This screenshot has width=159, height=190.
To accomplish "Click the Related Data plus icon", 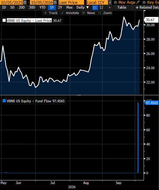I will (137, 8).
